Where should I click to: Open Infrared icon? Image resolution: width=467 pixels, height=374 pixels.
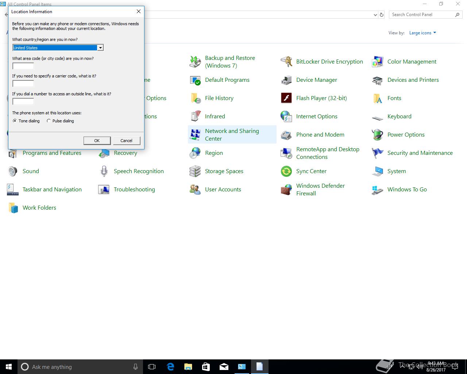pyautogui.click(x=195, y=117)
